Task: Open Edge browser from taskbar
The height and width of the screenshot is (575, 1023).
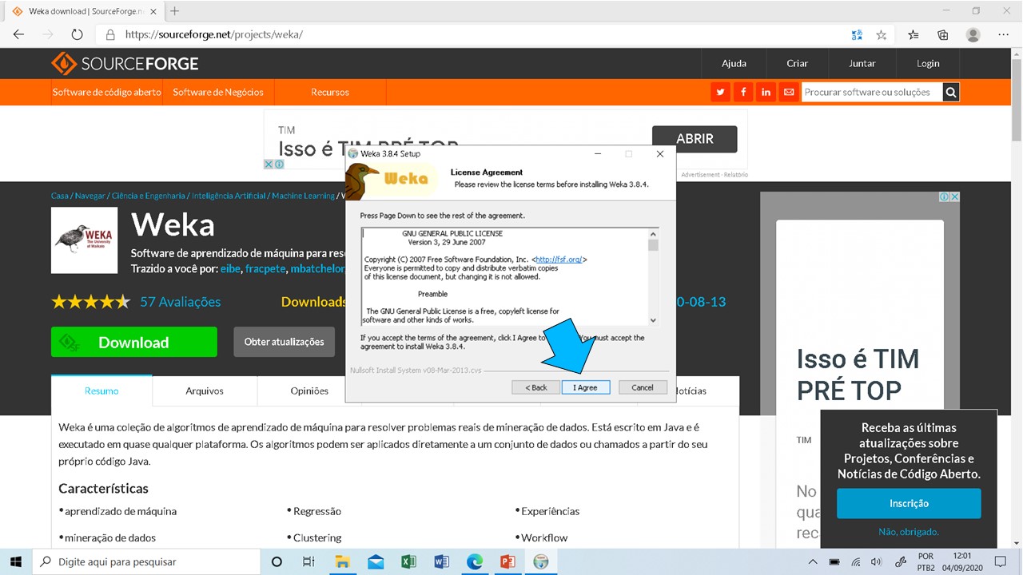Action: pos(475,561)
